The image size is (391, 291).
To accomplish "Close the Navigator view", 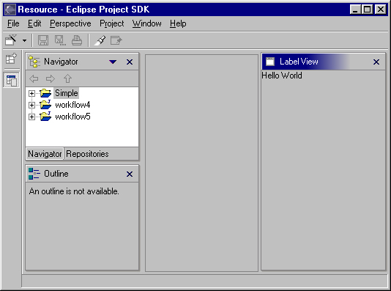I will coord(130,62).
